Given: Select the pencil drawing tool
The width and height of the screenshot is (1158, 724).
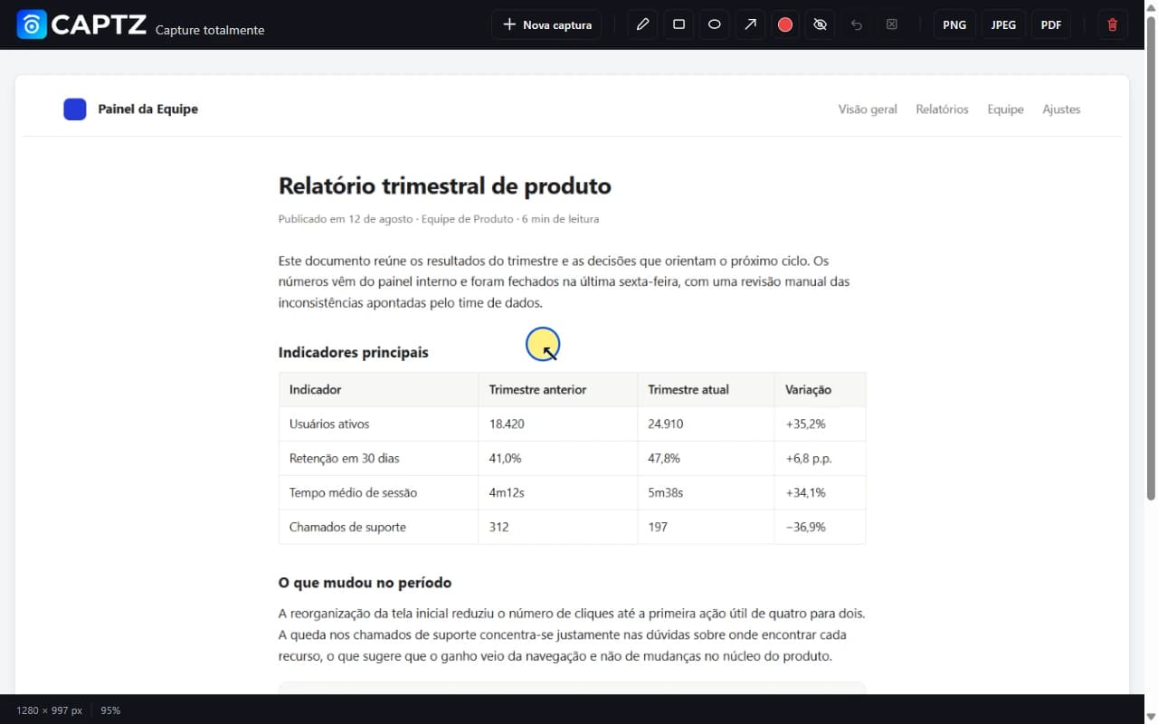Looking at the screenshot, I should [642, 24].
